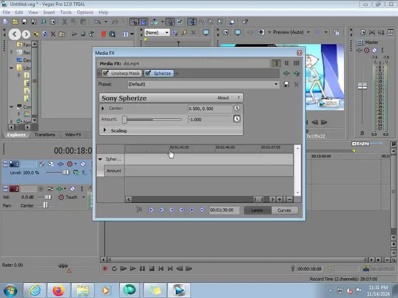The image size is (398, 298).
Task: Click the New project icon in main toolbar
Action: (x=6, y=22)
